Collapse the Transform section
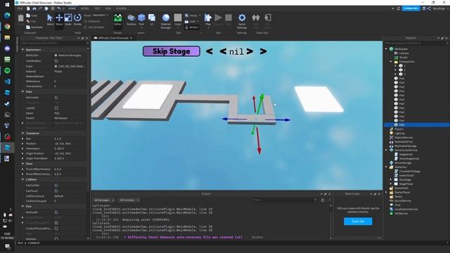This screenshot has height=253, width=450. (22, 133)
